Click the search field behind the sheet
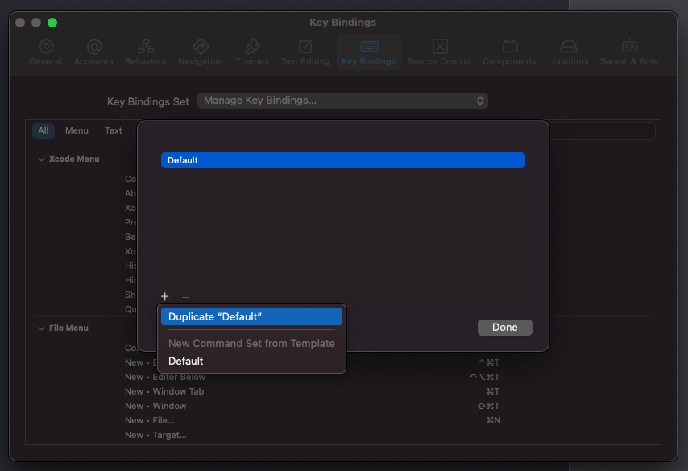This screenshot has height=471, width=688. click(602, 131)
